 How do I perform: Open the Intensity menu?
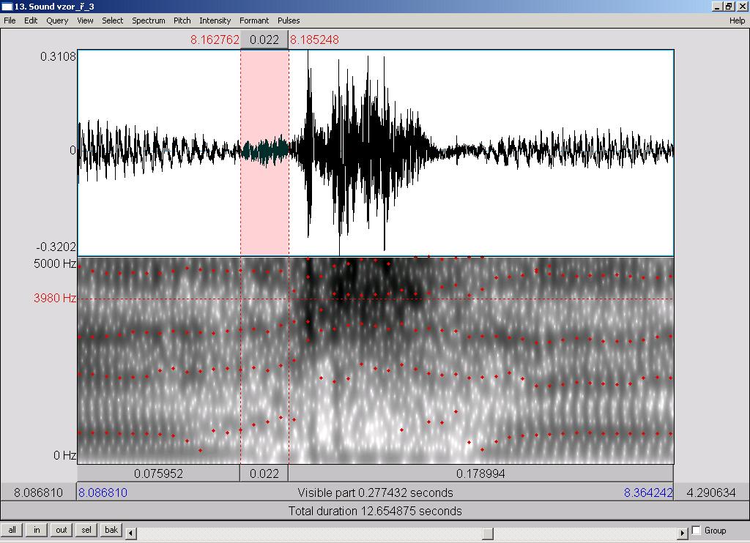(x=215, y=20)
